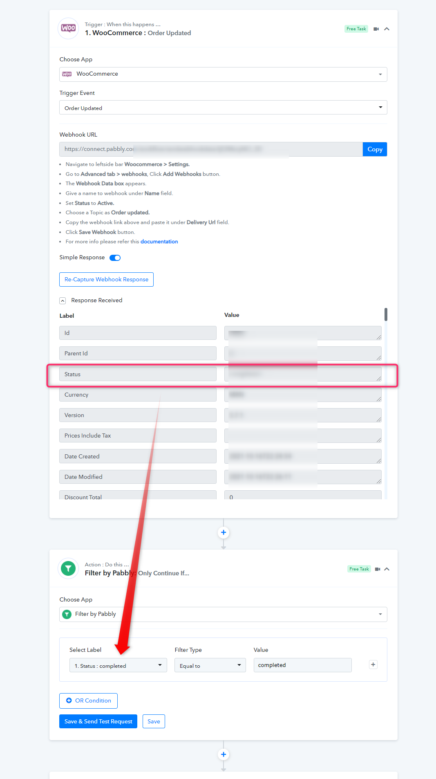Click the WooCommerce logo in trigger header
Viewport: 436px width, 779px height.
click(x=68, y=28)
